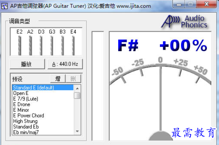Click the preset list scrollbar thumb
The width and height of the screenshot is (219, 145).
[77, 96]
